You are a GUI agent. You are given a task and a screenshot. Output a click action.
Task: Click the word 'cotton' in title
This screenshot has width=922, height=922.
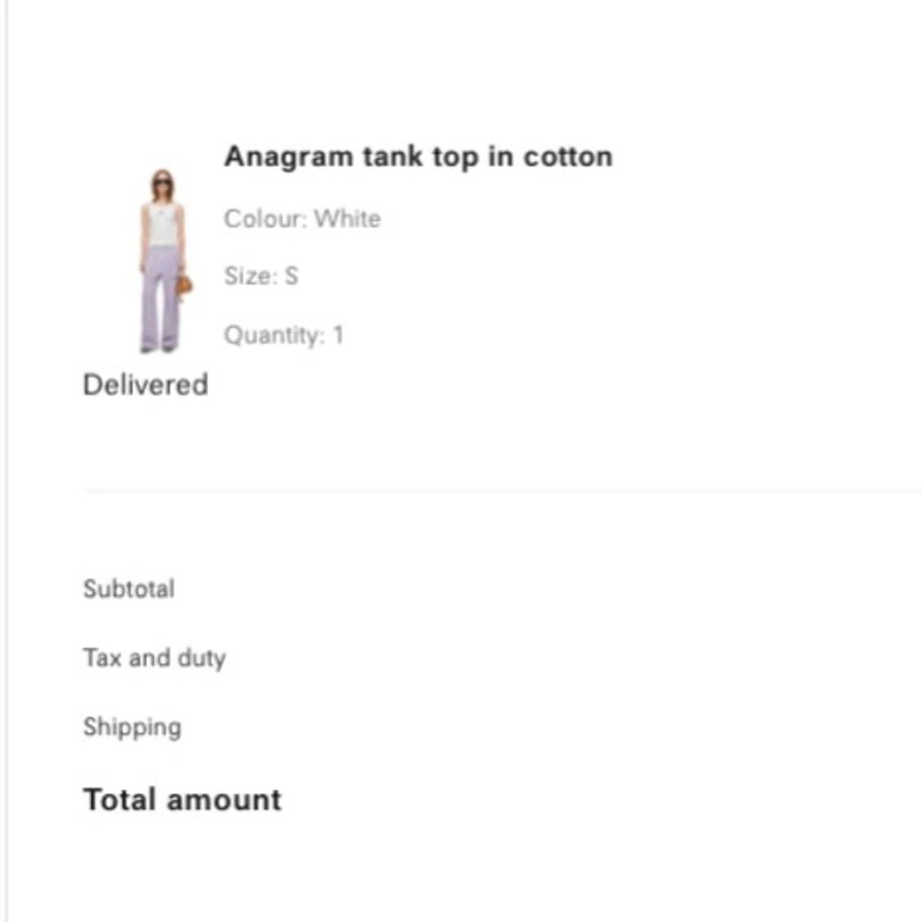pos(568,157)
